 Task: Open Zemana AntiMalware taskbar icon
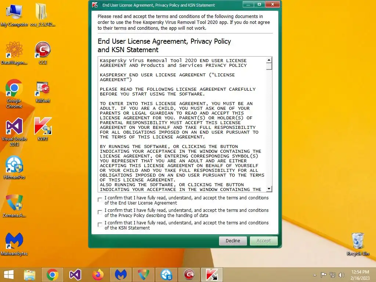coord(144,275)
